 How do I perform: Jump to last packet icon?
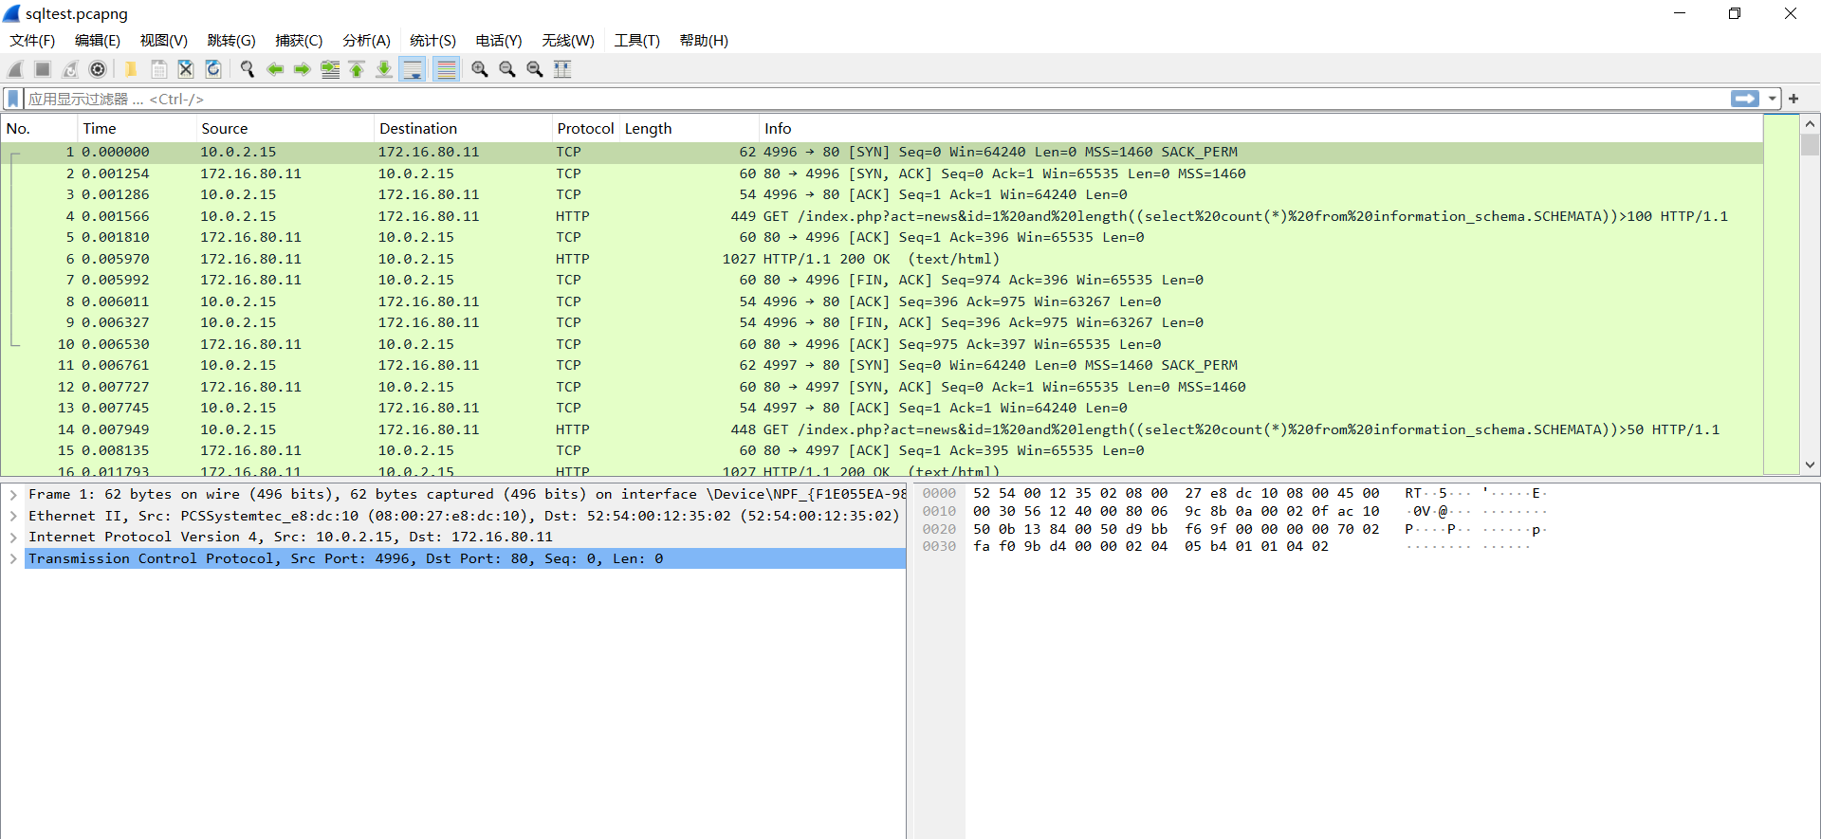(384, 69)
